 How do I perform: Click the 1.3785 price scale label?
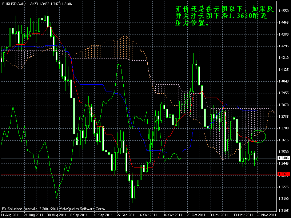tap(284, 116)
